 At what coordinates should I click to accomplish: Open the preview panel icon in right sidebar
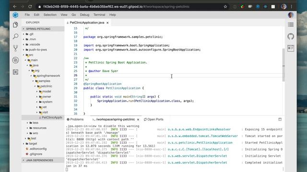pyautogui.click(x=291, y=48)
